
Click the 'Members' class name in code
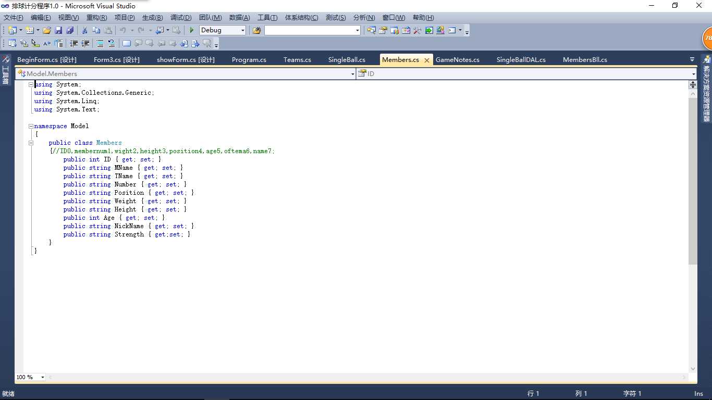[x=109, y=143]
